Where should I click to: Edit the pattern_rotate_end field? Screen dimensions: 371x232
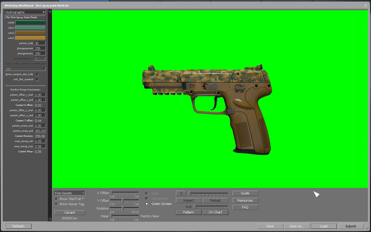tap(40, 131)
